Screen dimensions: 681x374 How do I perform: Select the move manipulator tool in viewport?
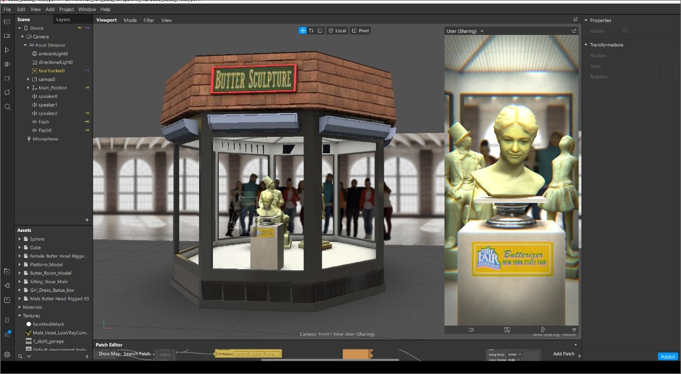[303, 30]
